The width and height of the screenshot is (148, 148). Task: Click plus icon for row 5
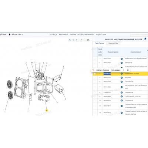(122, 78)
